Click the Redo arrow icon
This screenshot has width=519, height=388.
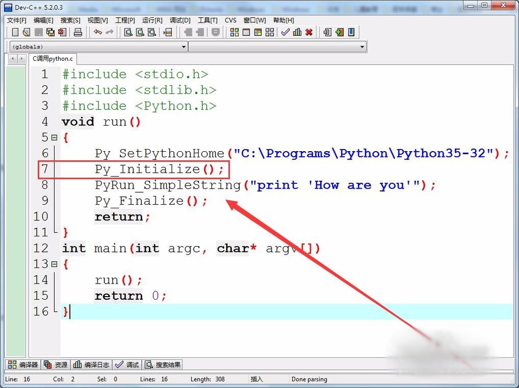[109, 32]
